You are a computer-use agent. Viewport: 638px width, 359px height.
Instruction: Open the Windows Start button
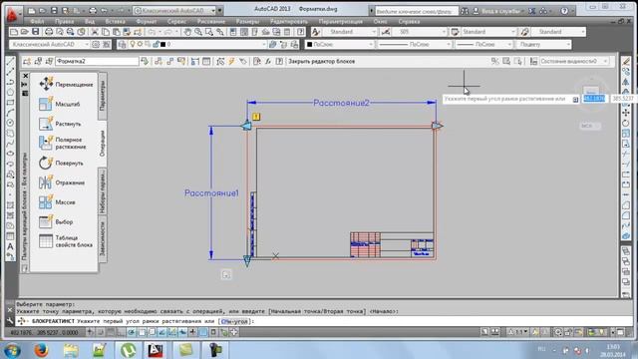[x=11, y=350]
